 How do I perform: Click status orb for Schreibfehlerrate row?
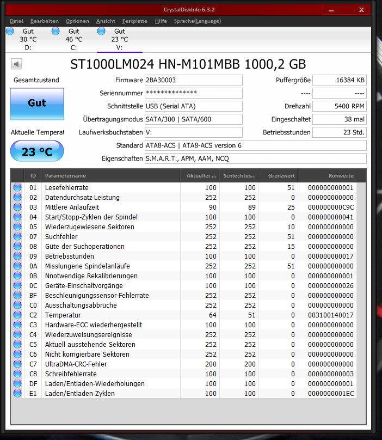point(17,374)
